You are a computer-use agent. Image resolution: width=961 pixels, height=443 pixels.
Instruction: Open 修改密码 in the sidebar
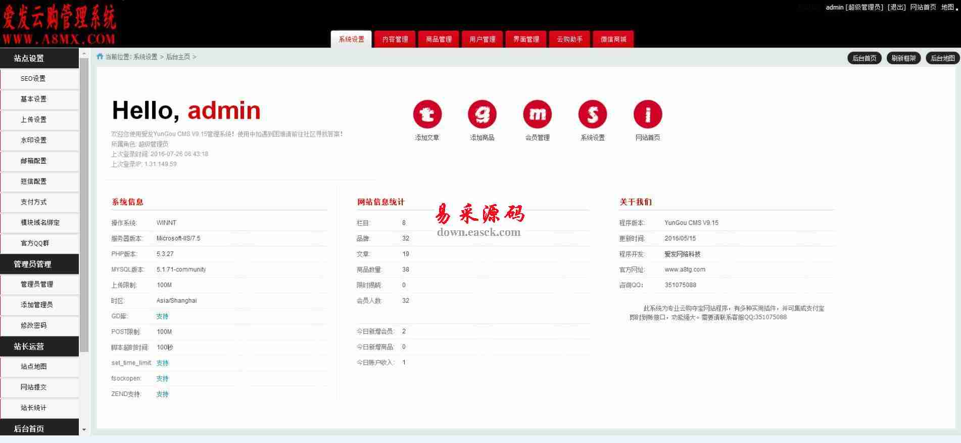tap(39, 326)
